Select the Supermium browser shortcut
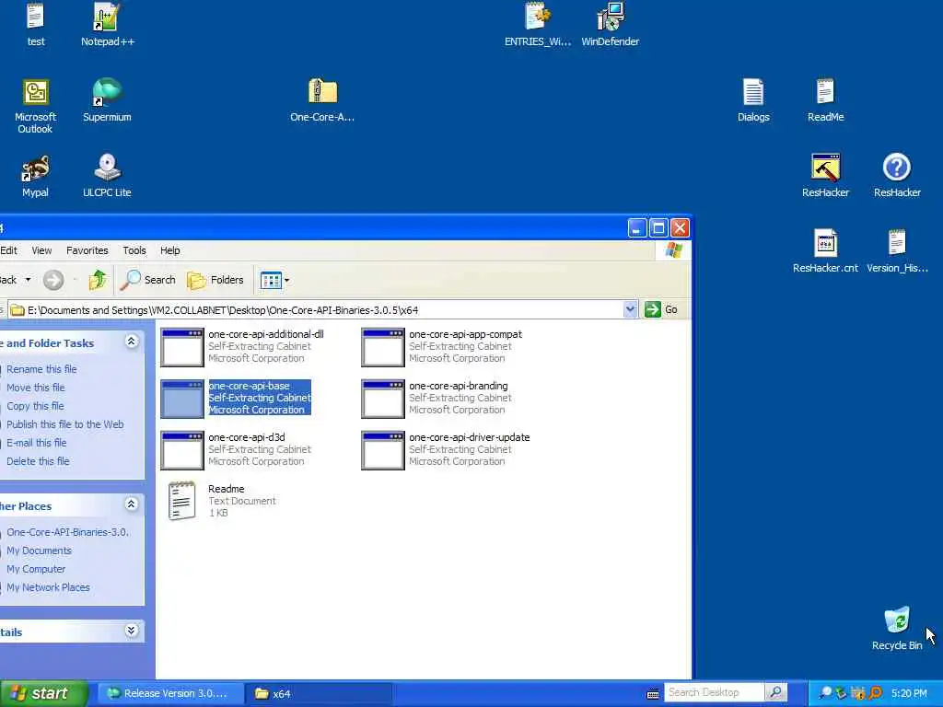The image size is (943, 707). point(107,99)
